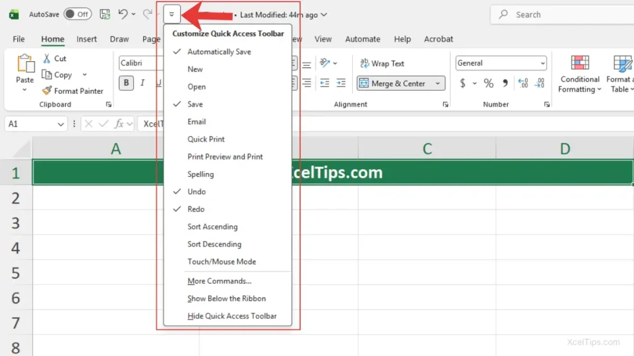The width and height of the screenshot is (634, 356).
Task: Select More Commands from the menu
Action: click(x=219, y=281)
